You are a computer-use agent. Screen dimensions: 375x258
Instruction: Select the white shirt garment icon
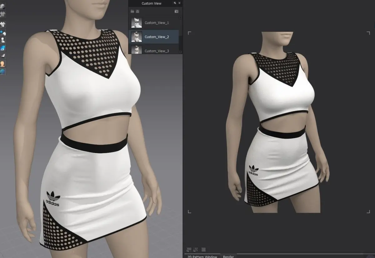pyautogui.click(x=3, y=24)
